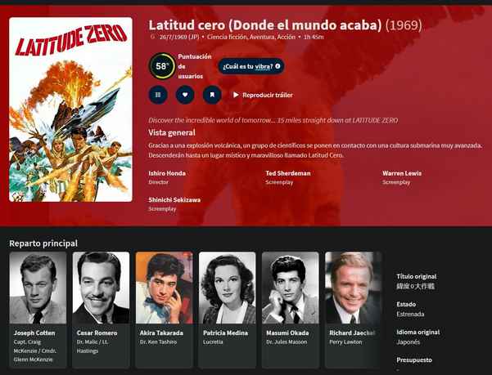
Task: Click the movie title Latitud cero
Action: point(264,25)
